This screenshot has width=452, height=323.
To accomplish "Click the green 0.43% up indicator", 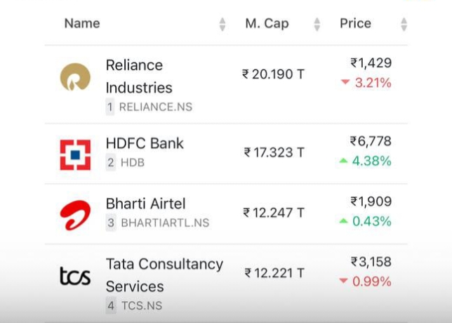I will [365, 221].
